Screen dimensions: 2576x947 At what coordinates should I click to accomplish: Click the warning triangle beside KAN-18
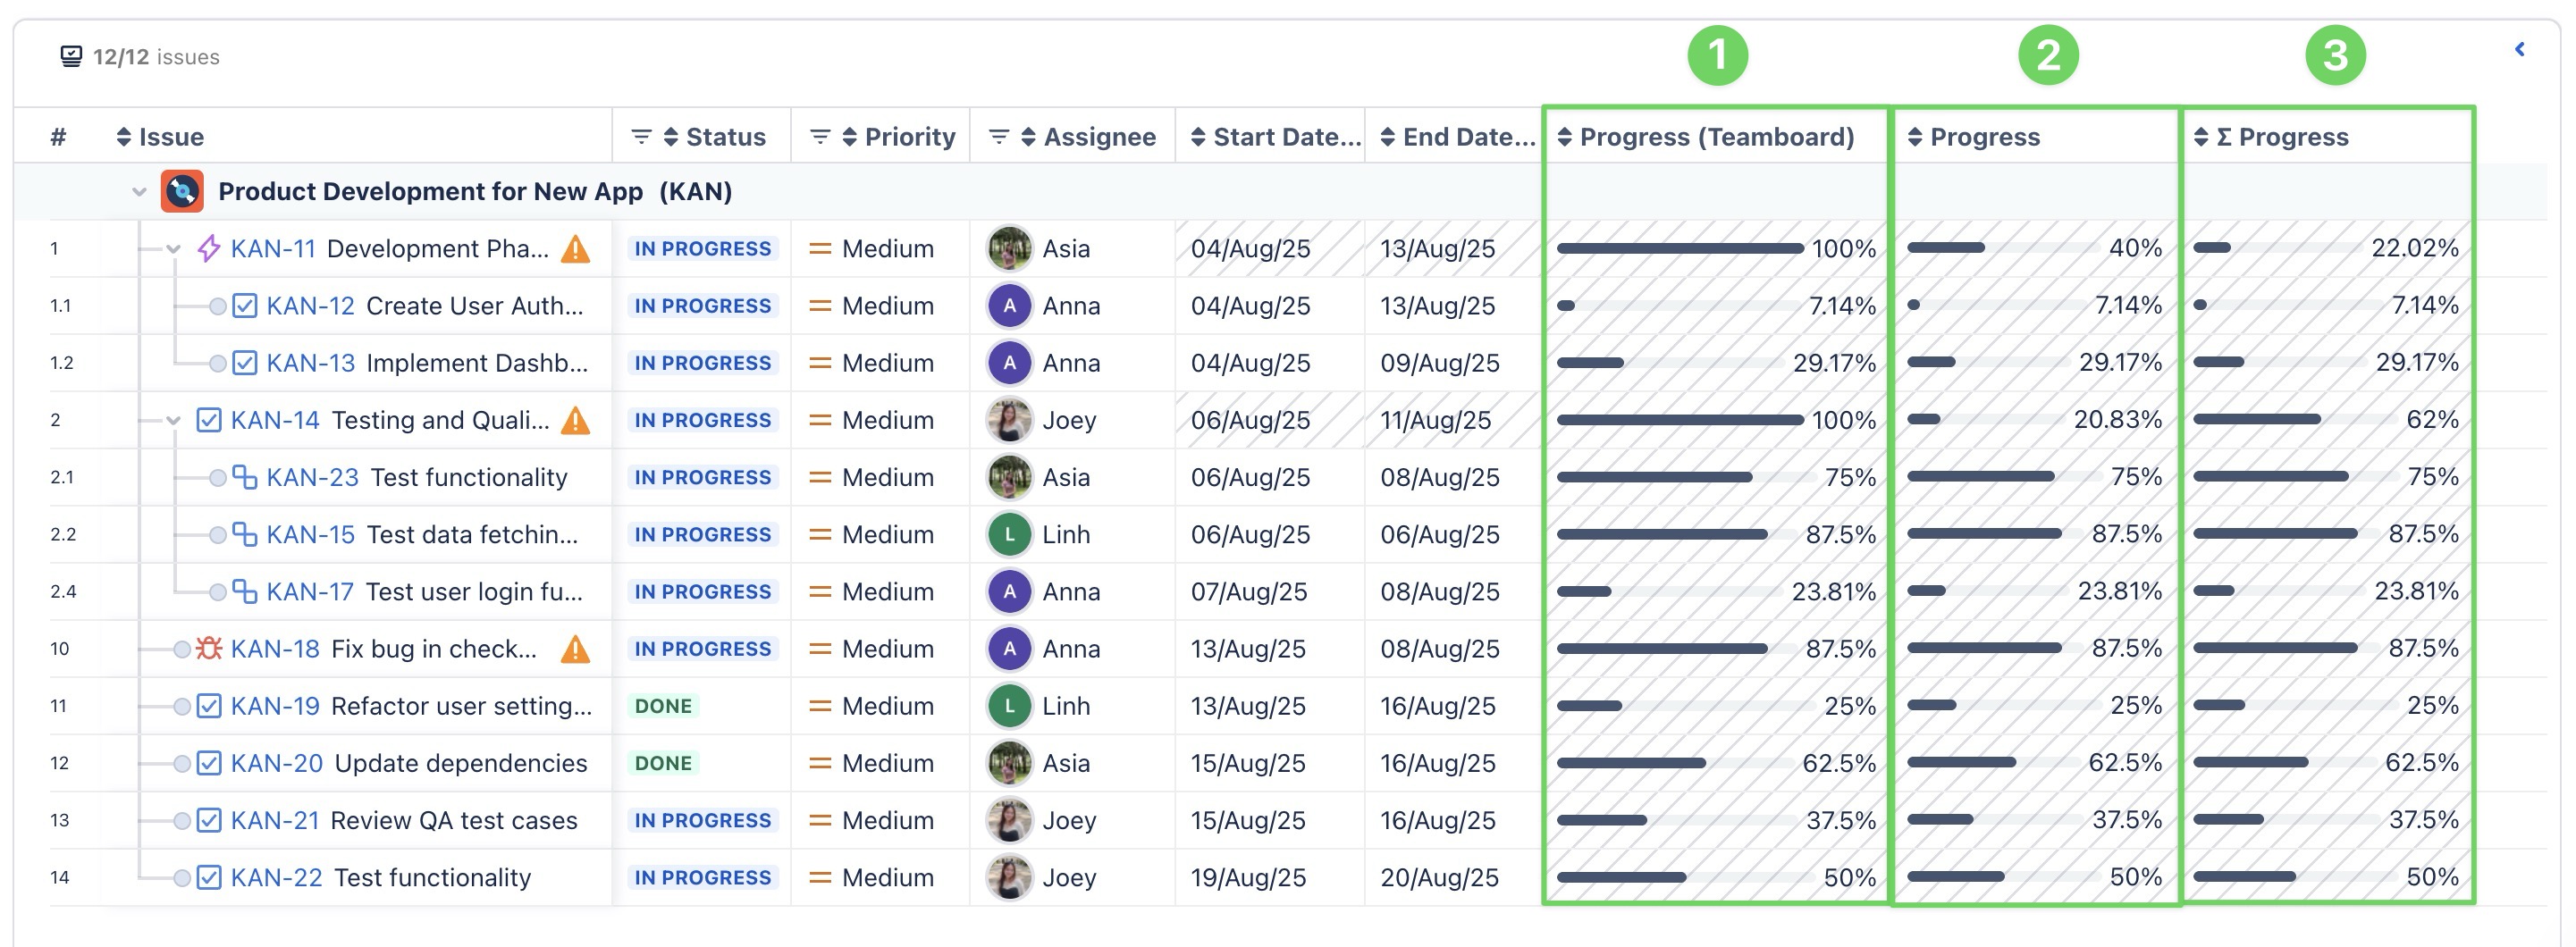click(575, 650)
